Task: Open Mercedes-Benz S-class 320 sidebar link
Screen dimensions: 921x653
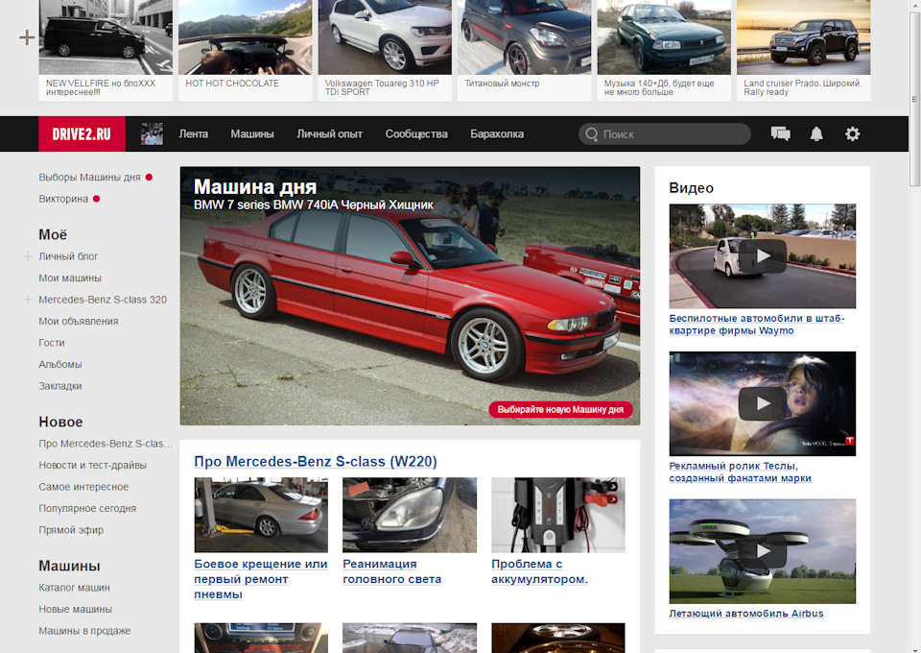Action: [103, 300]
